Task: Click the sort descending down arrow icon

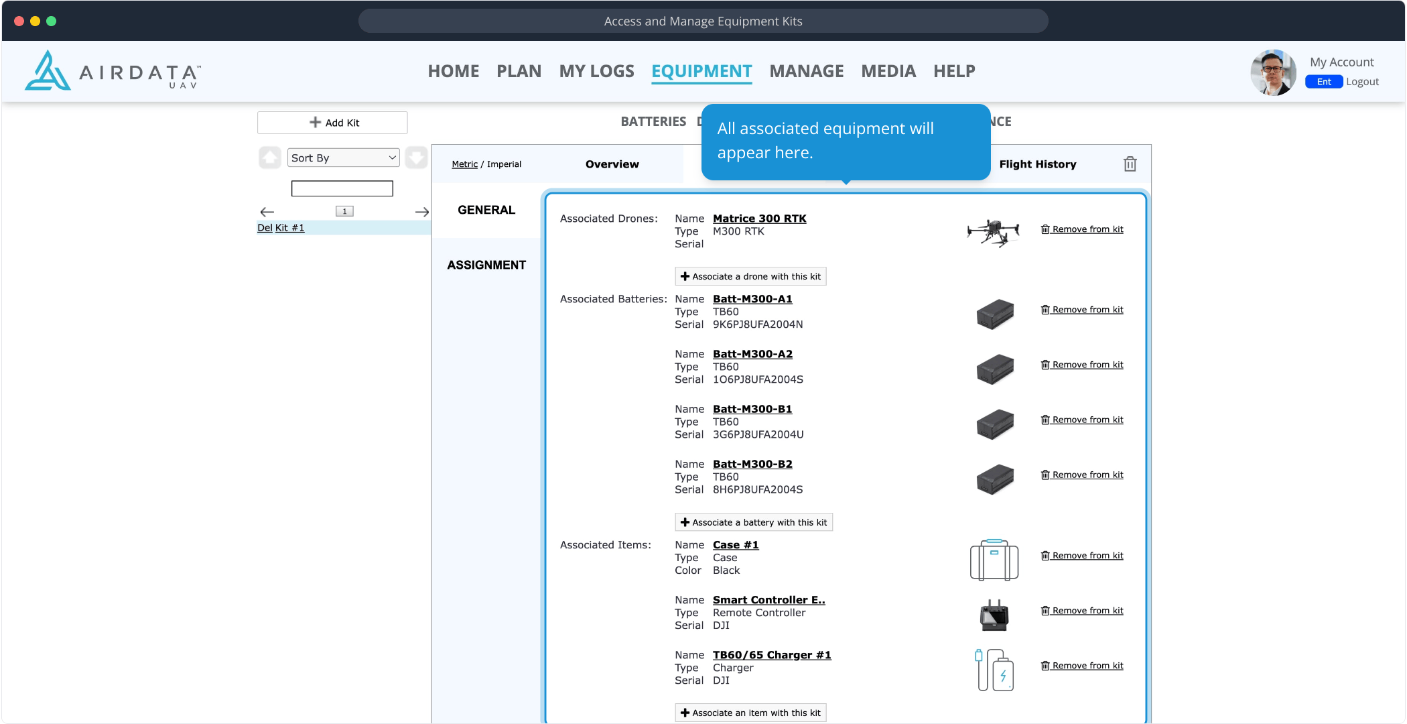Action: click(x=416, y=158)
